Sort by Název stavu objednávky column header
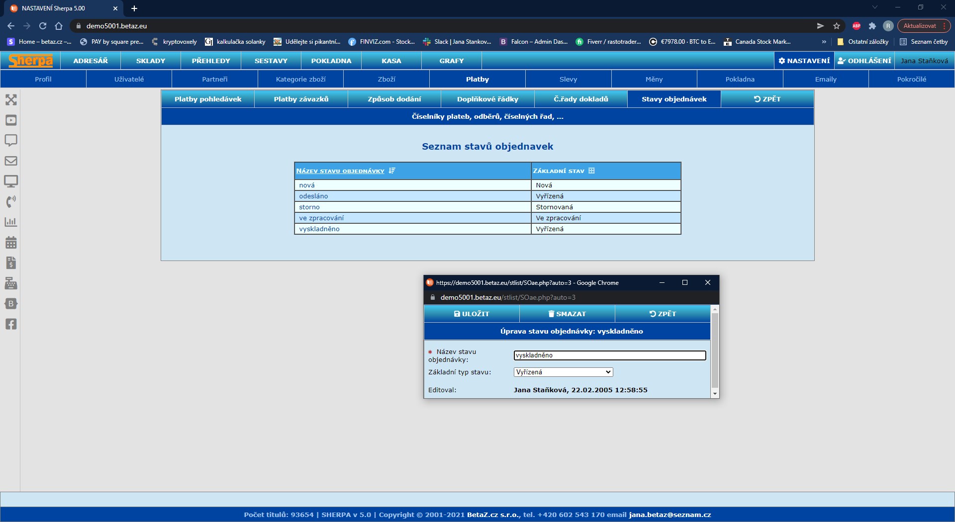The height and width of the screenshot is (522, 955). pos(340,171)
